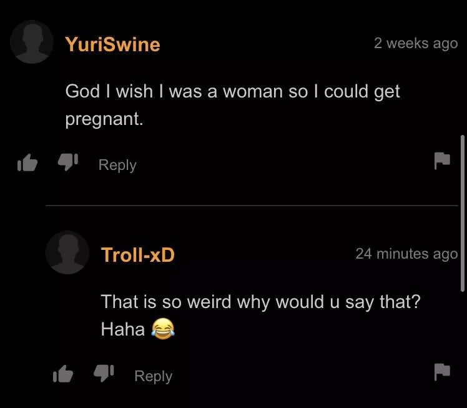Dislike YuriSwine's comment with thumbs down
The image size is (467, 408).
(68, 162)
